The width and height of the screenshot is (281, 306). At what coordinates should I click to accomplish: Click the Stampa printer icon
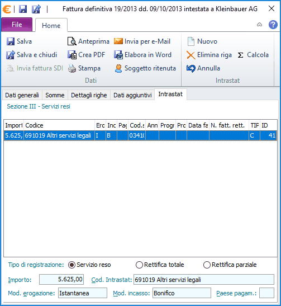(x=72, y=68)
